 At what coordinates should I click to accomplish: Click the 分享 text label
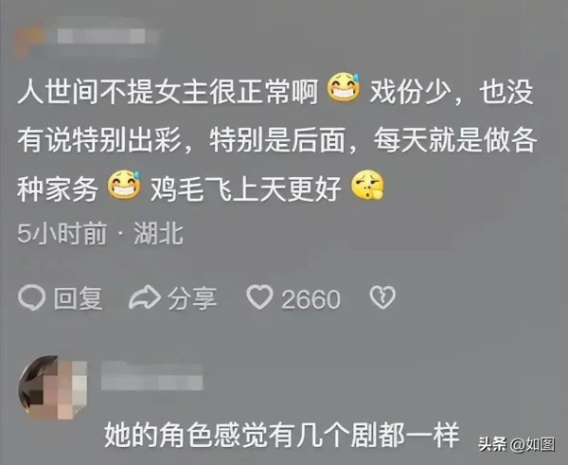tap(192, 298)
